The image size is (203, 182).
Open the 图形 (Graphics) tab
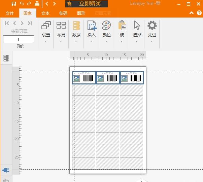point(81,13)
